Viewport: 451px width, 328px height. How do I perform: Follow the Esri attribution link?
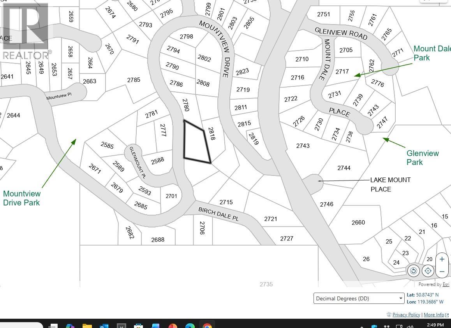(x=446, y=284)
